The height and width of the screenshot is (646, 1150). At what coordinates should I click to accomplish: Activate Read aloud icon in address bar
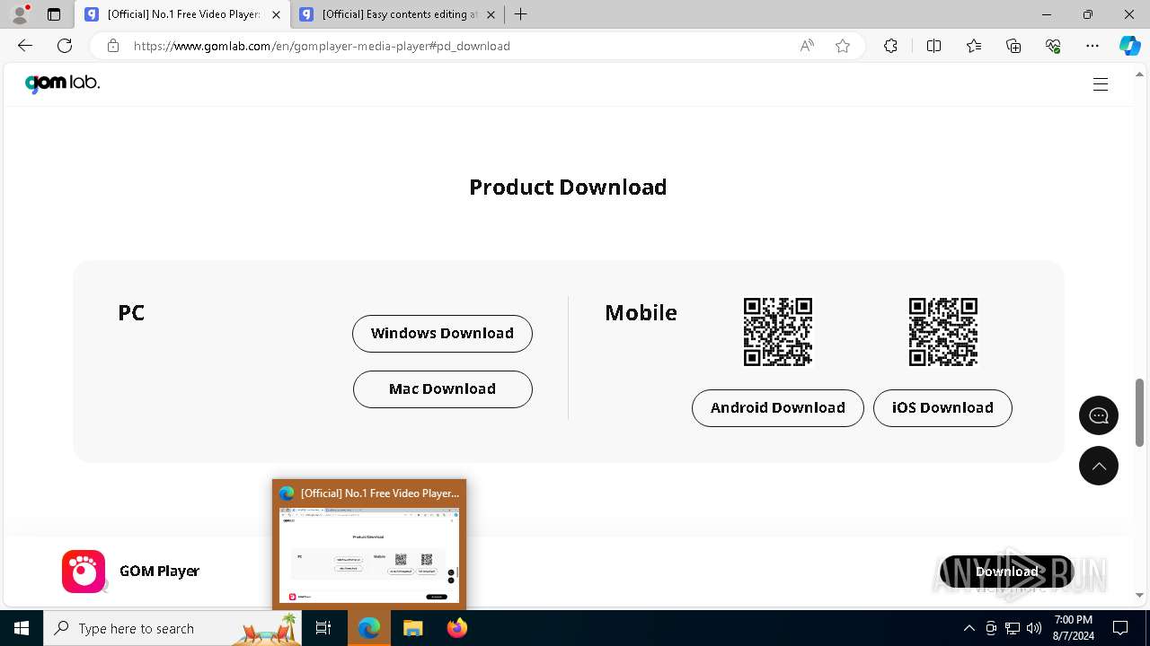pos(807,46)
